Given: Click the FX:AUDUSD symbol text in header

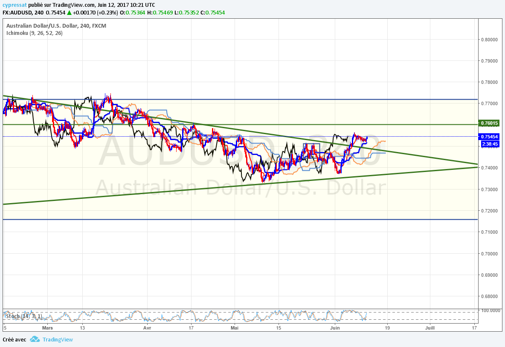Looking at the screenshot, I should click(x=17, y=13).
